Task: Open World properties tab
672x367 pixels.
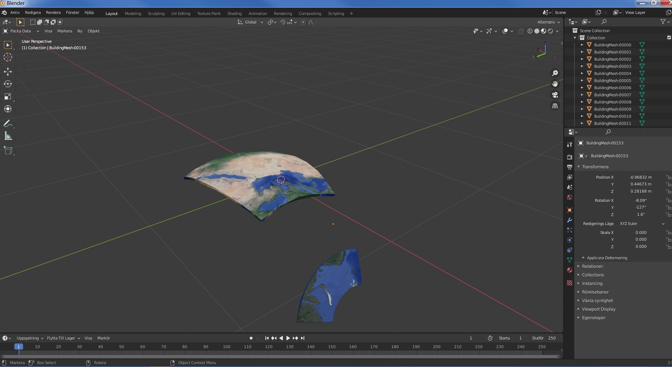Action: click(570, 197)
